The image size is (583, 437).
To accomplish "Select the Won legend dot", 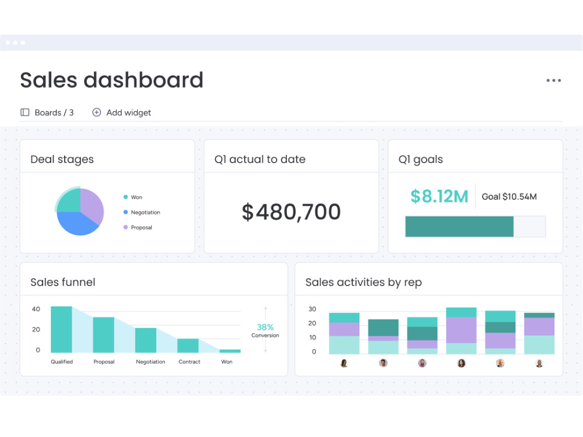I will click(x=126, y=197).
